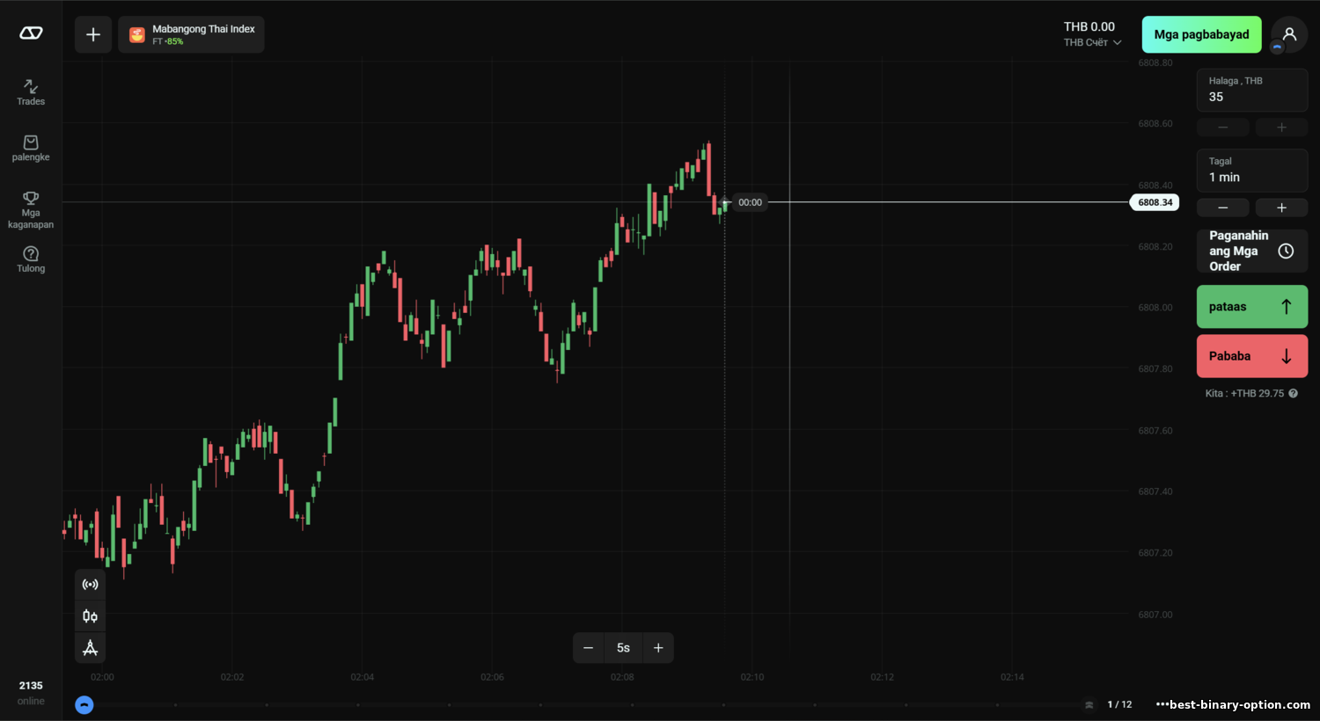
Task: Click the 00:00 countdown timer marker
Action: pyautogui.click(x=750, y=202)
